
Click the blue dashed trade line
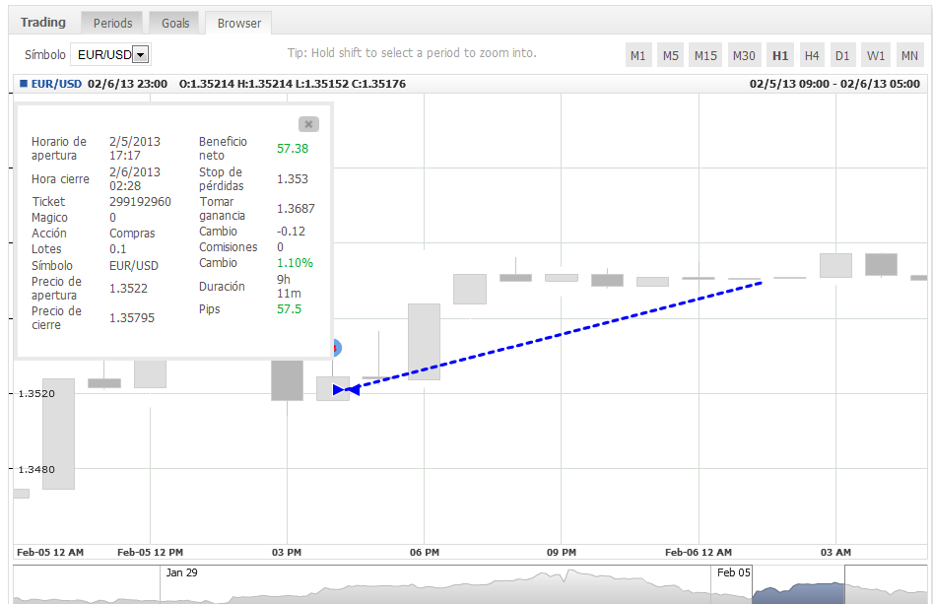pyautogui.click(x=560, y=336)
